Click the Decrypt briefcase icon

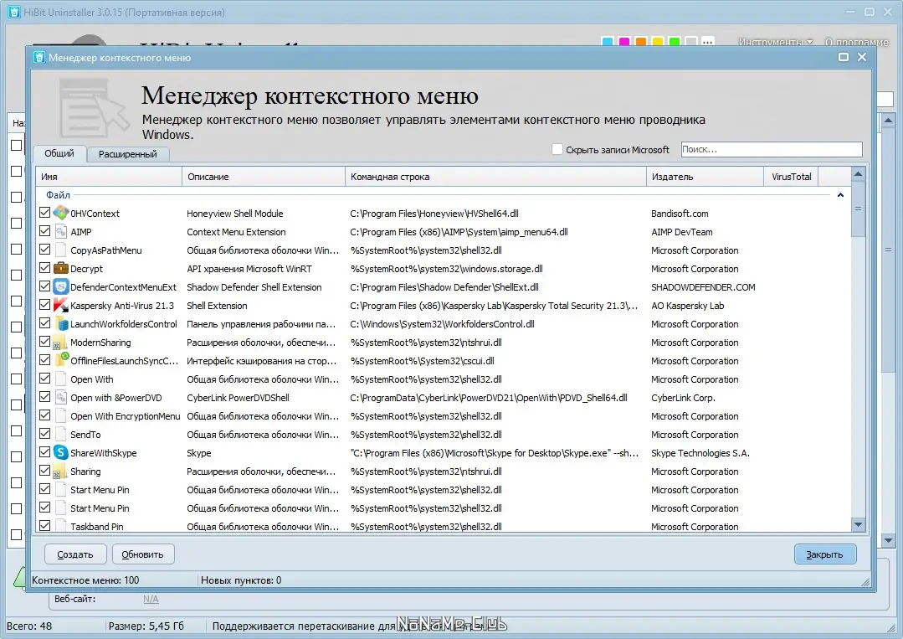pyautogui.click(x=61, y=268)
